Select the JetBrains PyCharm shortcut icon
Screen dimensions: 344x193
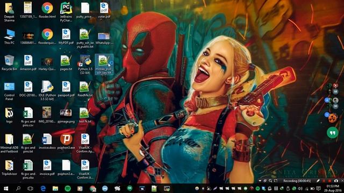[66, 9]
